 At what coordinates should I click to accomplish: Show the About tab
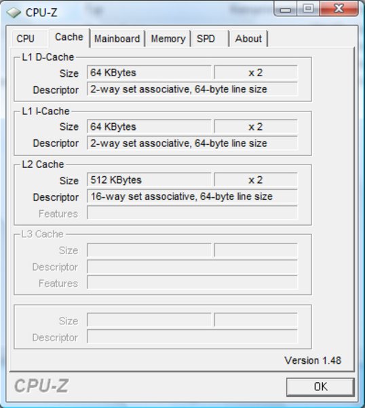(x=248, y=39)
